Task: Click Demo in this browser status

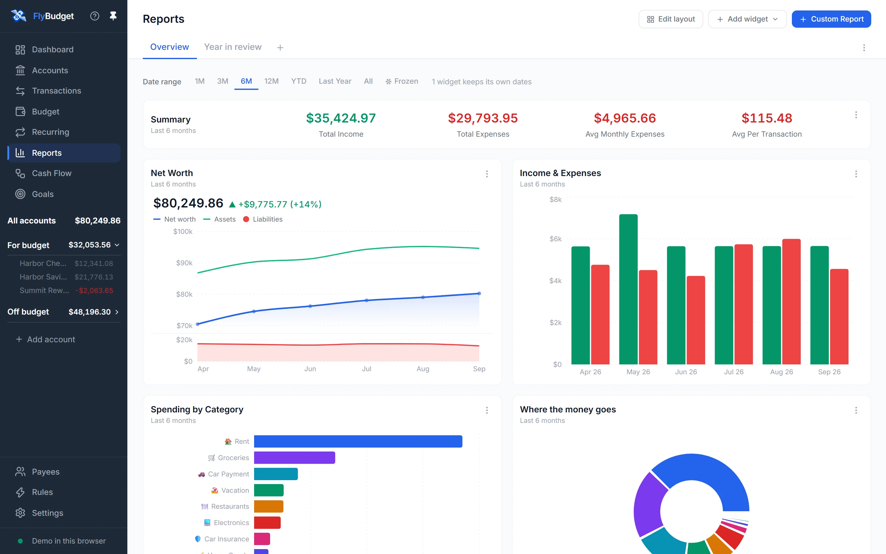Action: coord(62,541)
